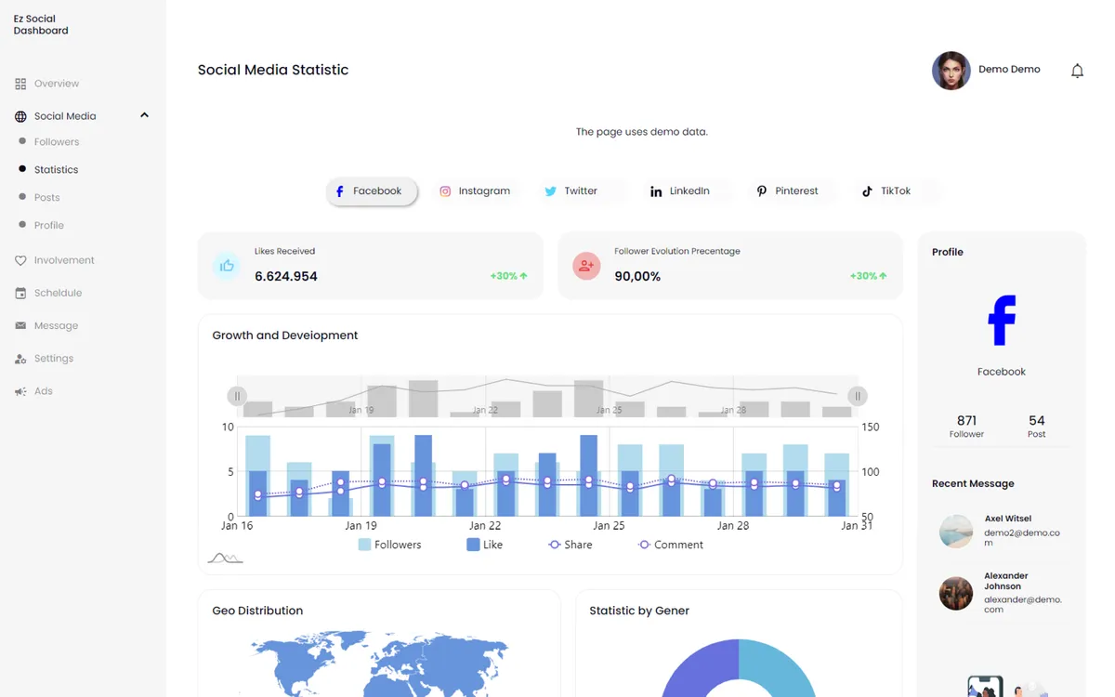Click the Overview grid icon in sidebar
1115x697 pixels.
coord(20,84)
